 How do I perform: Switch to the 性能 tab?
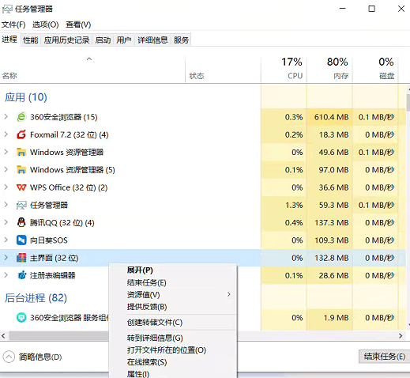[31, 40]
